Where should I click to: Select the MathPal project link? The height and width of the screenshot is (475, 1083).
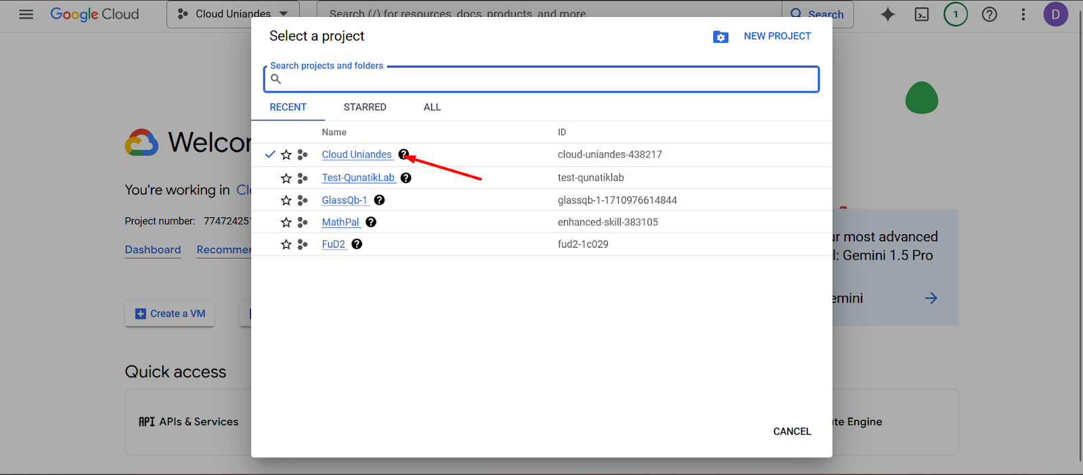[340, 222]
